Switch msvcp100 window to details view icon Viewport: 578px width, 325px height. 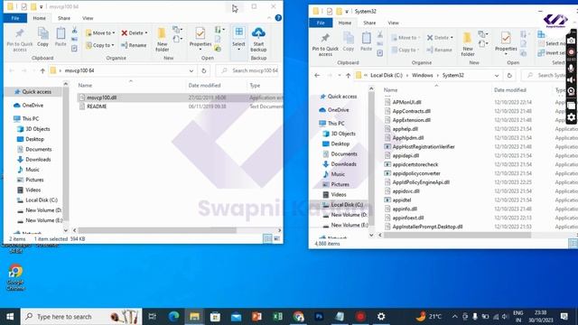click(267, 238)
